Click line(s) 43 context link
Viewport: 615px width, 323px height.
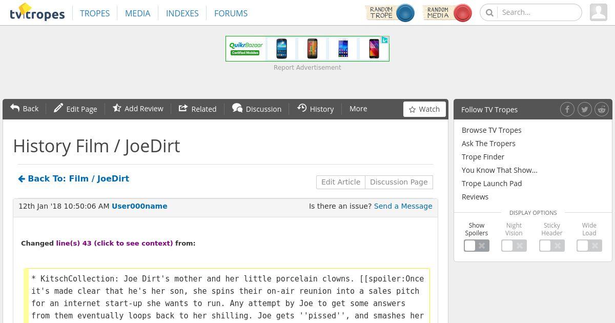[x=114, y=243]
